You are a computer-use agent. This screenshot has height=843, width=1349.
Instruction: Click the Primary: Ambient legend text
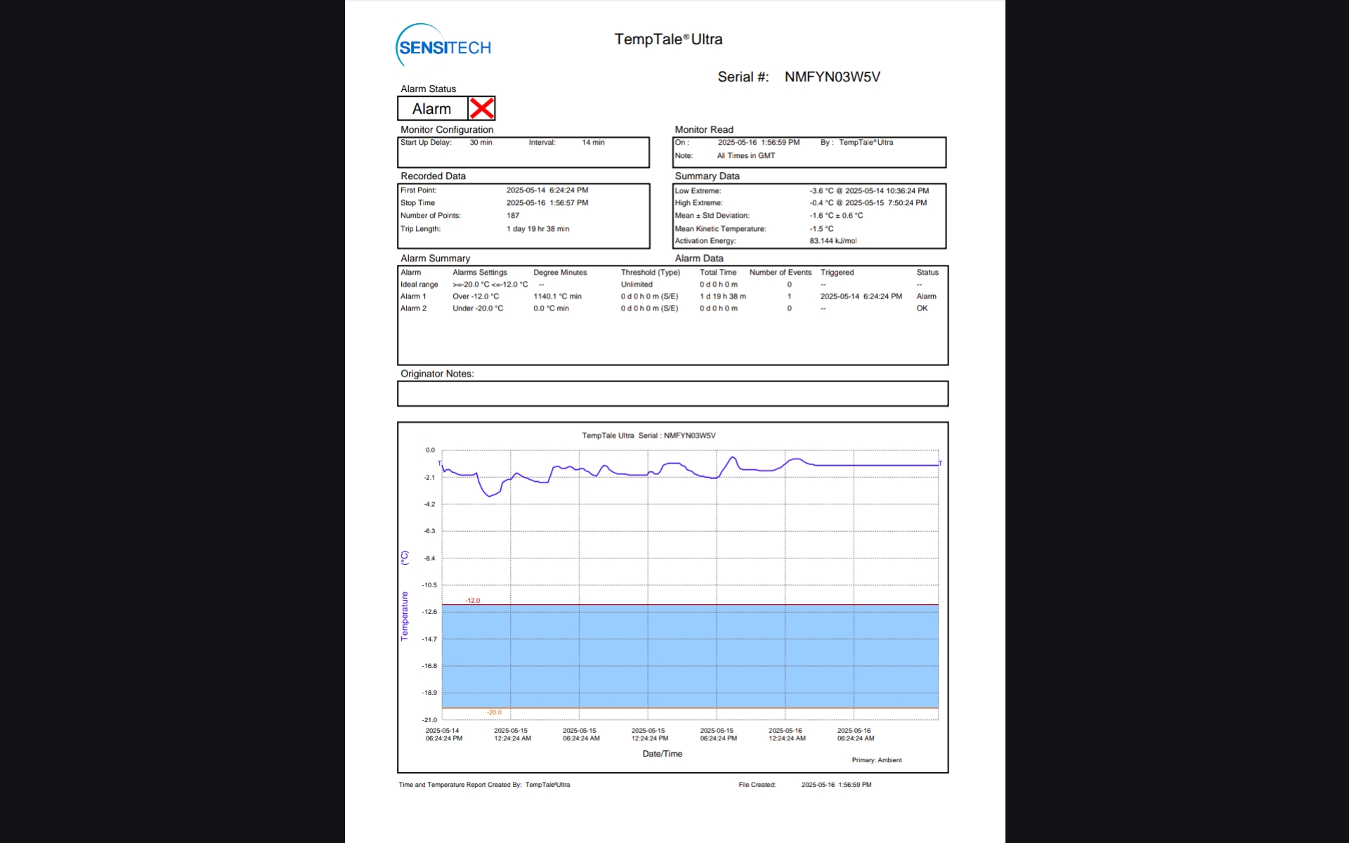(876, 760)
